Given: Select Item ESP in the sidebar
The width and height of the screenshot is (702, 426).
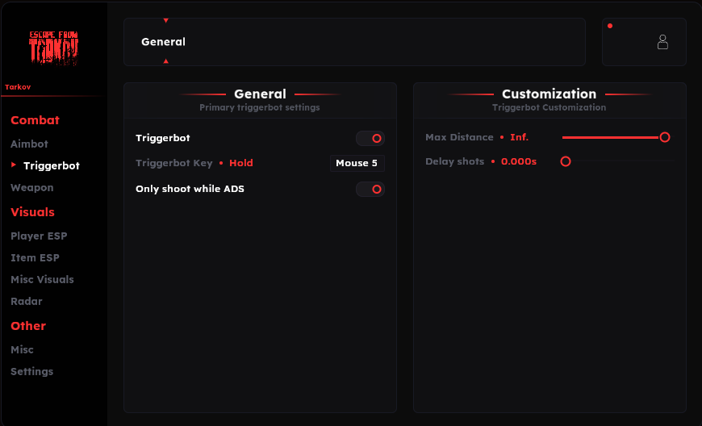Looking at the screenshot, I should [35, 257].
